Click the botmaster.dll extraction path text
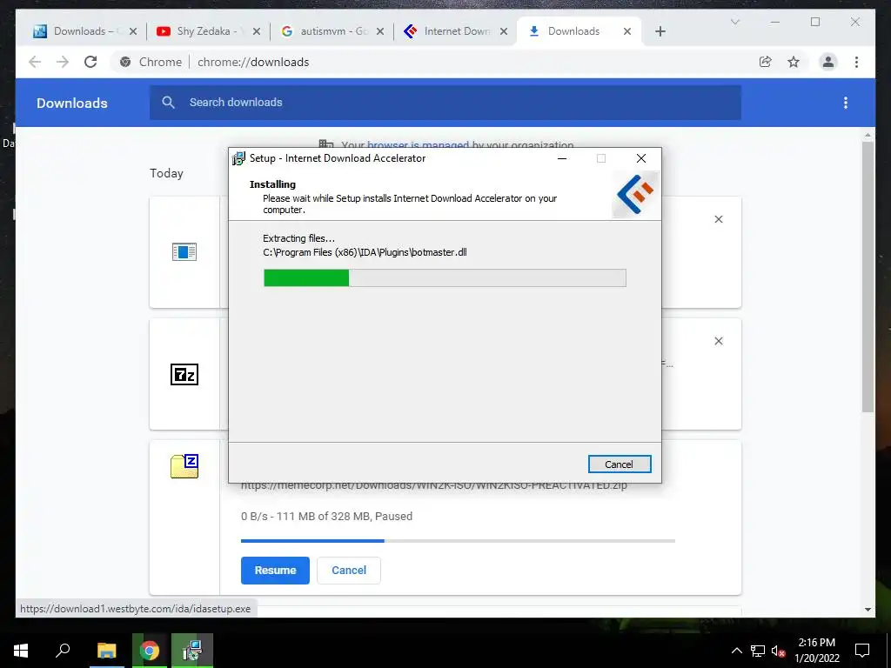Image resolution: width=891 pixels, height=668 pixels. point(365,252)
